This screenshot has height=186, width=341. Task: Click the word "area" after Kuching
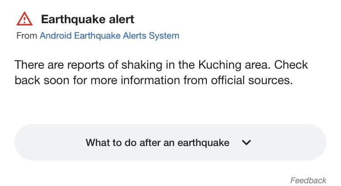(x=259, y=64)
